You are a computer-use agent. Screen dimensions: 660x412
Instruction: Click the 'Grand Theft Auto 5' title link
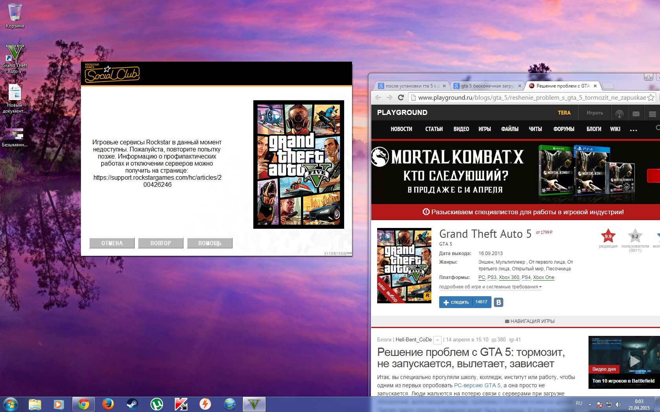tap(485, 234)
